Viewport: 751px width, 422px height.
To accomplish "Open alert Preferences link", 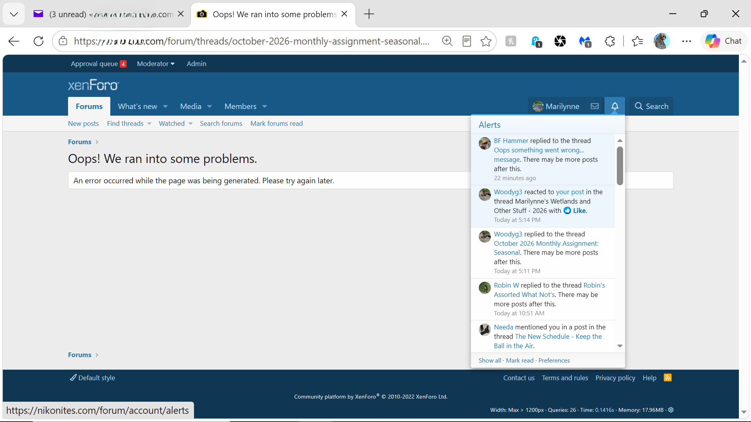I will click(x=554, y=360).
